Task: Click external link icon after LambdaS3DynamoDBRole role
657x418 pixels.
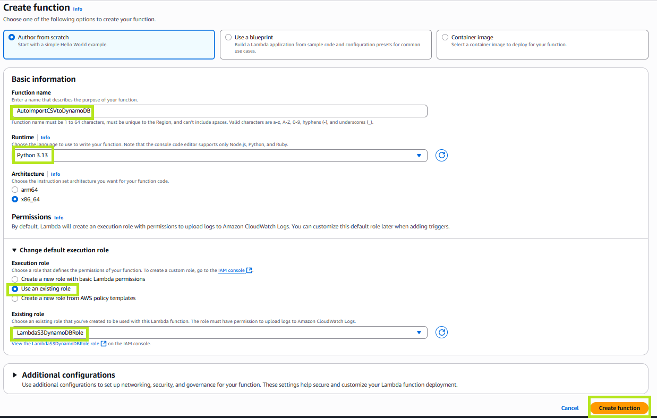Action: [104, 344]
